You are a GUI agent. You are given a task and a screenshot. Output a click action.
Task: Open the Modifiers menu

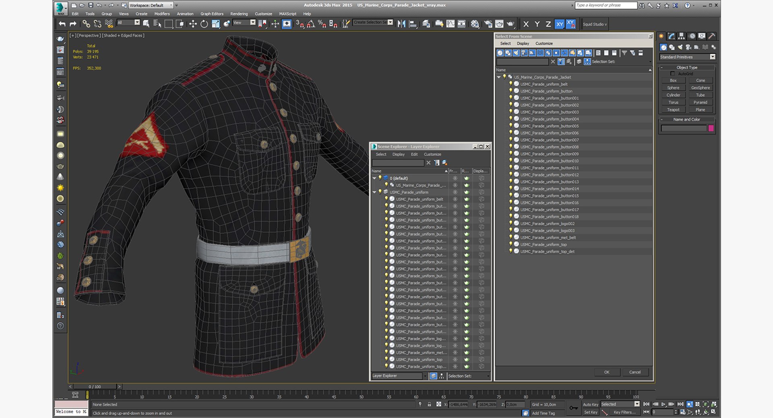click(162, 14)
